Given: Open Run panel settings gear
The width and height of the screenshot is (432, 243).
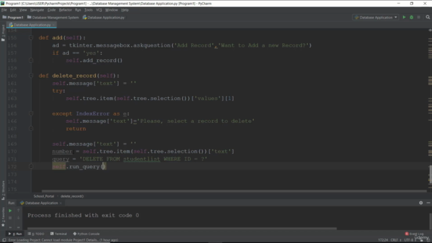Looking at the screenshot, I should tap(421, 202).
